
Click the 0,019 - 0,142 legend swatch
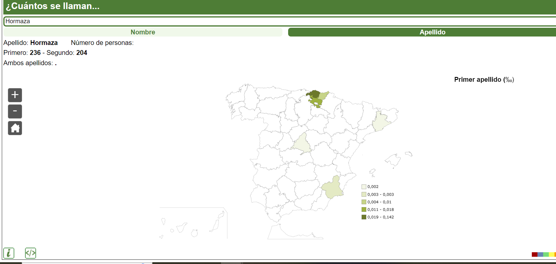click(x=364, y=217)
